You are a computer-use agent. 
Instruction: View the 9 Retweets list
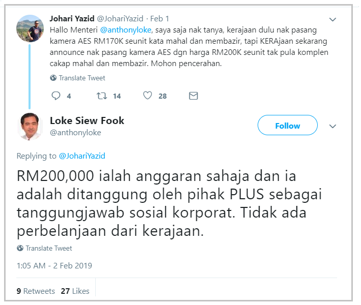tap(36, 291)
